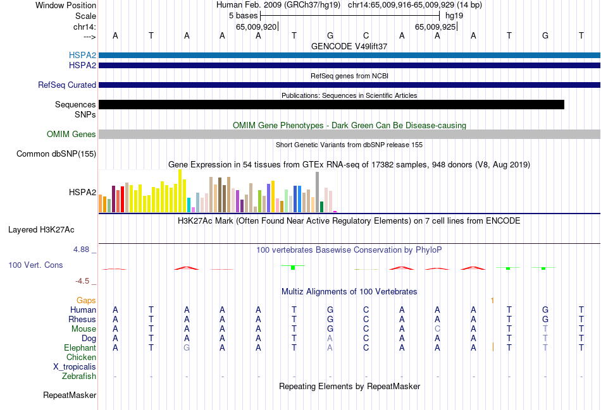The image size is (601, 410).
Task: Click the light blue HSPA2 GENCODE transcript label
Action: (x=82, y=55)
